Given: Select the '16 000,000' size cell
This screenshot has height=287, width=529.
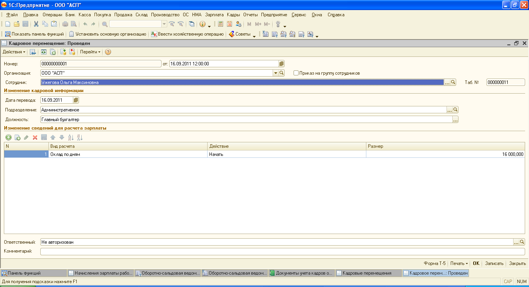Looking at the screenshot, I should click(445, 154).
